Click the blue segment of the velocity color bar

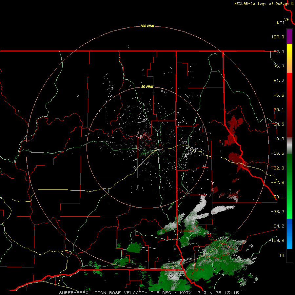point(289,234)
